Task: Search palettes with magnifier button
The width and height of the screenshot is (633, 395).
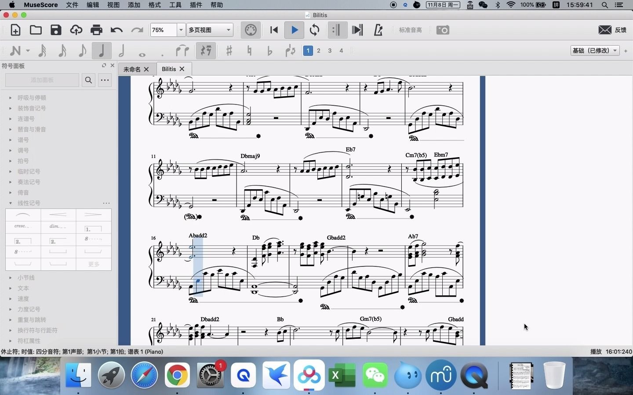Action: (88, 80)
